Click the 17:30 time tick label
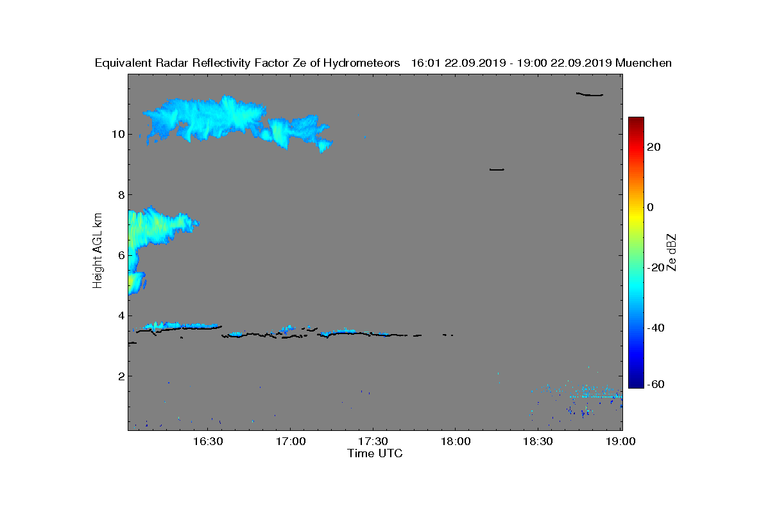The height and width of the screenshot is (513, 770). 373,442
